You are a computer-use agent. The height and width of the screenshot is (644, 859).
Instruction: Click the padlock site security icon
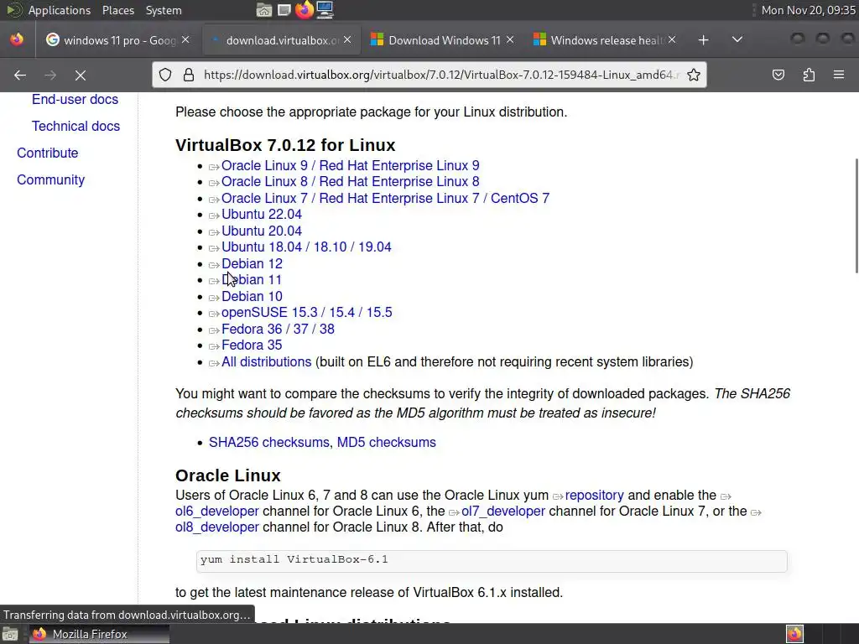(x=189, y=75)
